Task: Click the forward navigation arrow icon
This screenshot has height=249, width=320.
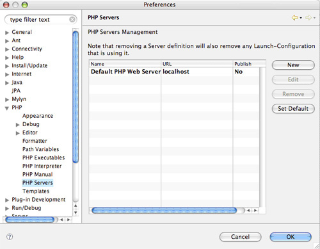Action: [308, 18]
